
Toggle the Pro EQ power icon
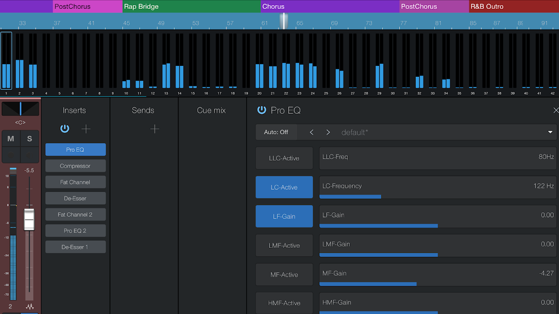point(262,110)
